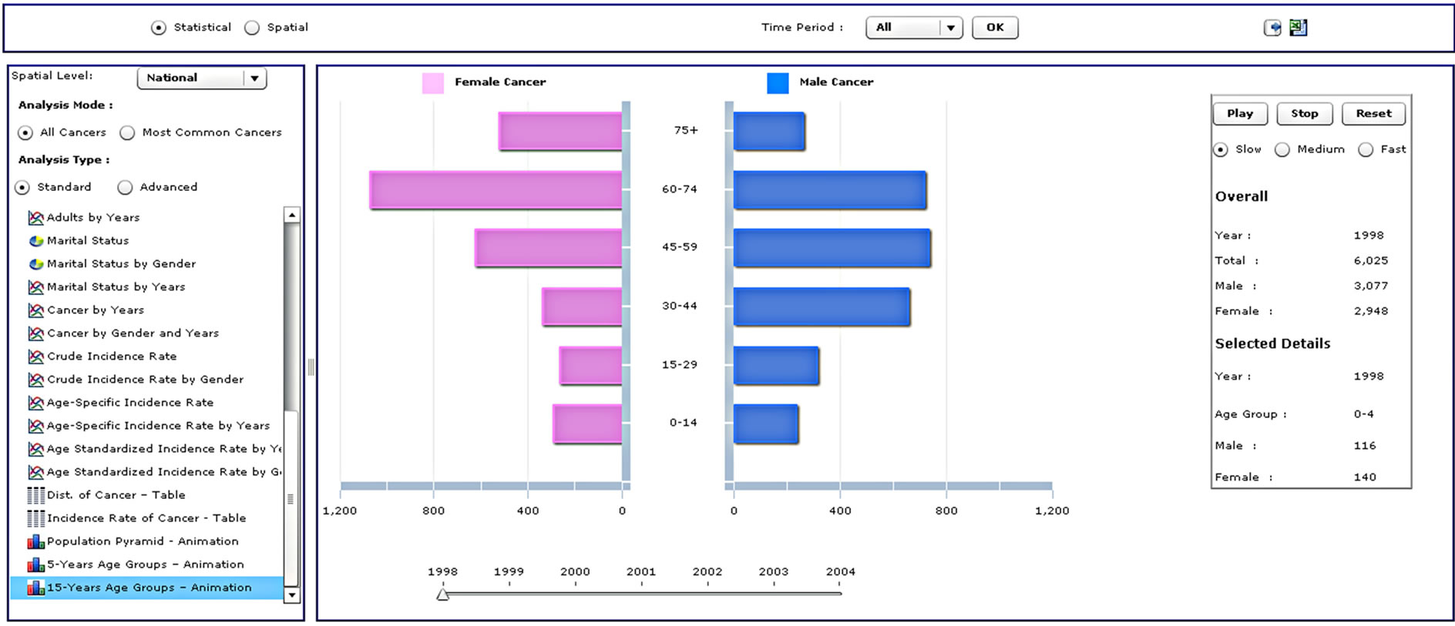The width and height of the screenshot is (1455, 626).
Task: Click the 2004 mark on year timeline
Action: pos(840,572)
